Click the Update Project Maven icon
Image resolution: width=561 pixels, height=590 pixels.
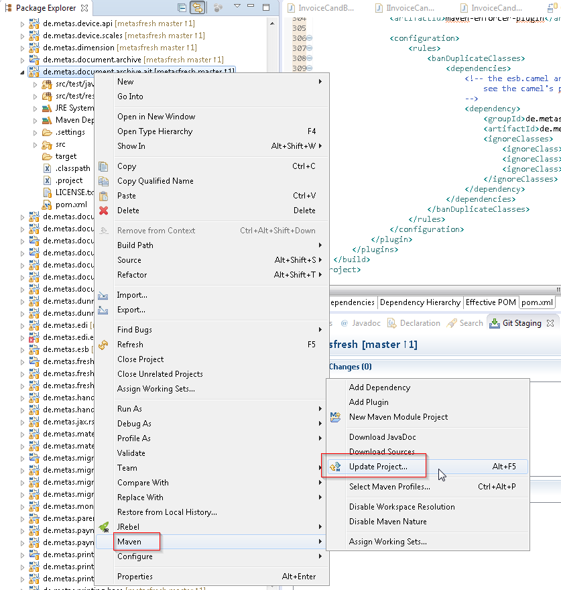335,467
